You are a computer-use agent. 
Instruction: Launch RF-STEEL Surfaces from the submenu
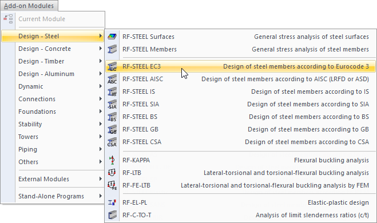tap(240, 37)
